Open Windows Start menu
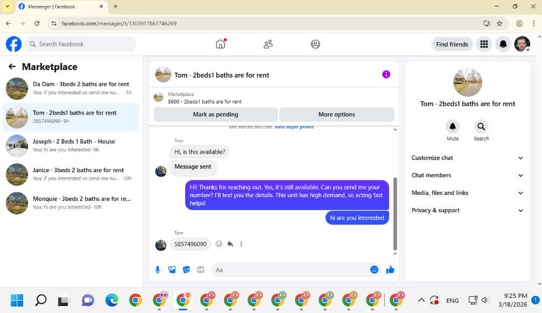542x313 pixels. pos(17,300)
